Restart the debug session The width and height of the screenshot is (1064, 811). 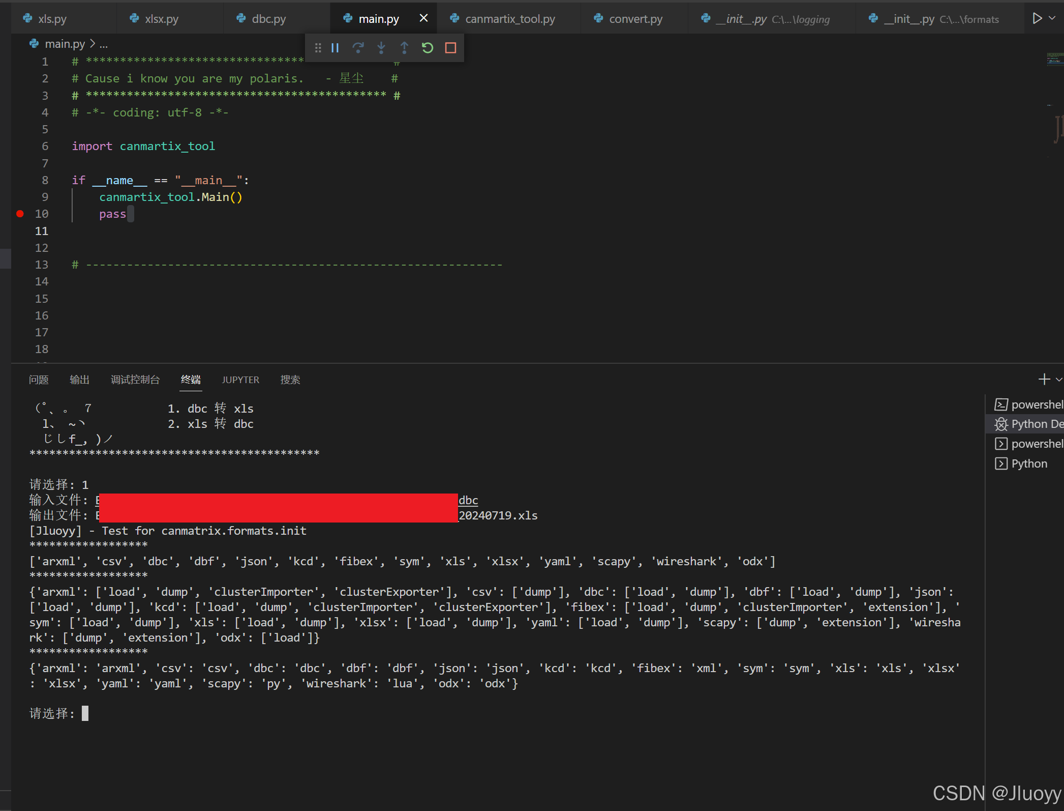point(428,48)
